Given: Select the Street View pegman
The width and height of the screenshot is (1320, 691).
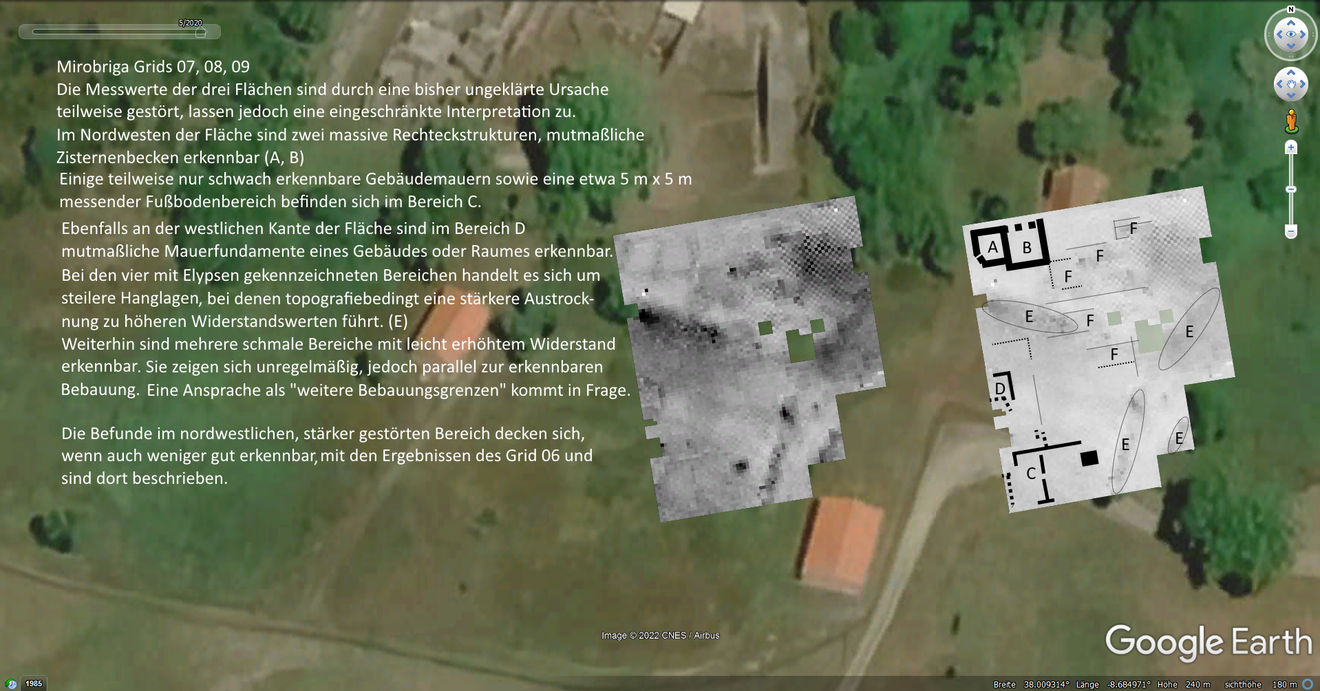Looking at the screenshot, I should [1291, 121].
